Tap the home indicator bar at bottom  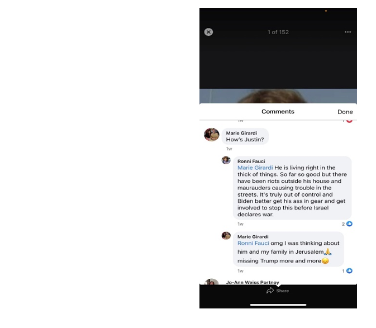(278, 305)
